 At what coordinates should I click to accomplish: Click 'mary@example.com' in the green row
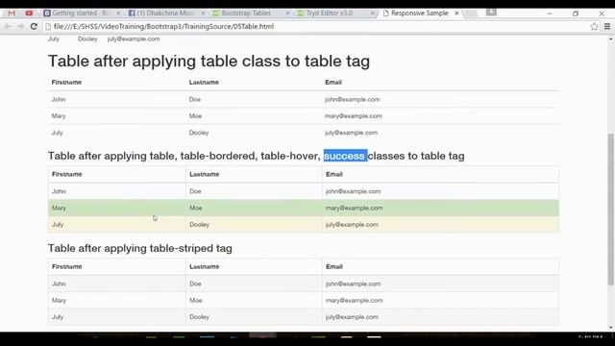coord(355,209)
